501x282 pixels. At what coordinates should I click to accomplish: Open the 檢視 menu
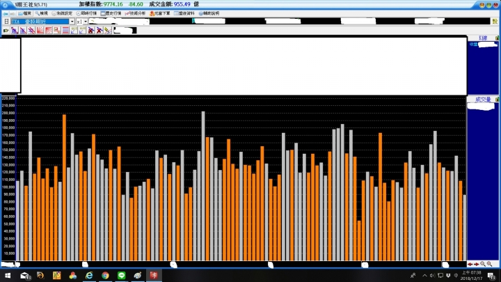(41, 13)
